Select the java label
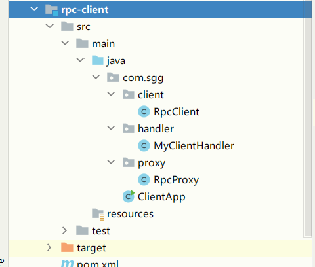 [116, 61]
